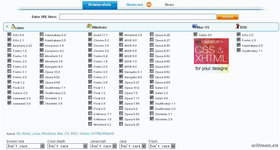Uncheck Galeon 2.0
This screenshot has width=280, height=150.
[9, 92]
